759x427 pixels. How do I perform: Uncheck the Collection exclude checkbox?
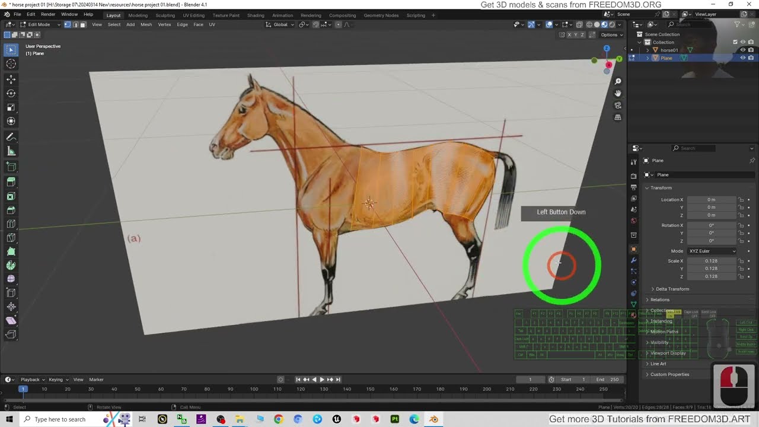click(x=735, y=42)
